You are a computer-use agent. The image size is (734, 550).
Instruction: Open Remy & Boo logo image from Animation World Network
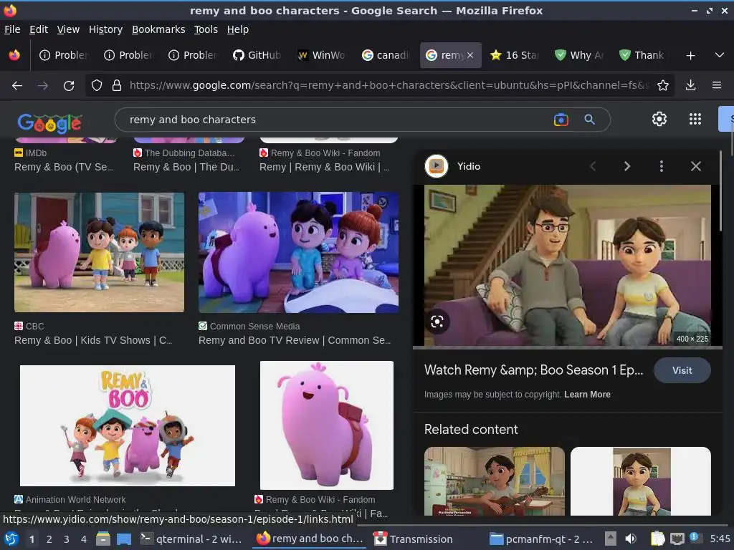pyautogui.click(x=128, y=425)
